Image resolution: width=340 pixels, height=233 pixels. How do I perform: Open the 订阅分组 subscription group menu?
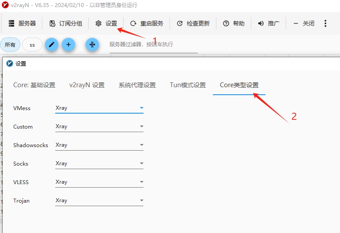click(66, 23)
